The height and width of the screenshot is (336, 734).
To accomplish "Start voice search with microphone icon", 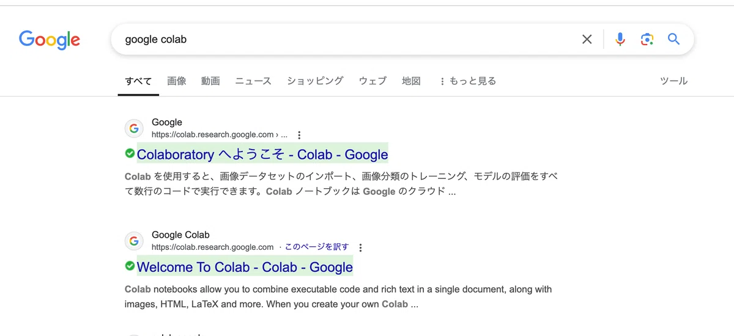I will [620, 39].
